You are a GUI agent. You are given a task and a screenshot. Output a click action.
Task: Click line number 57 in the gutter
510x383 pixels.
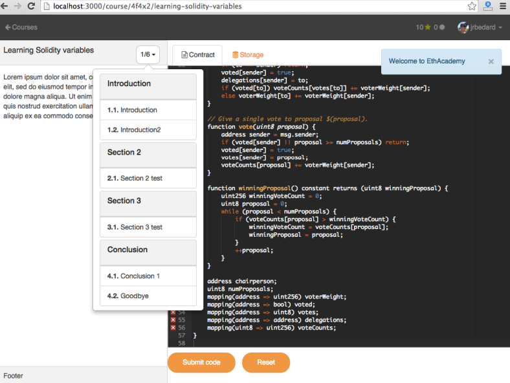point(181,336)
